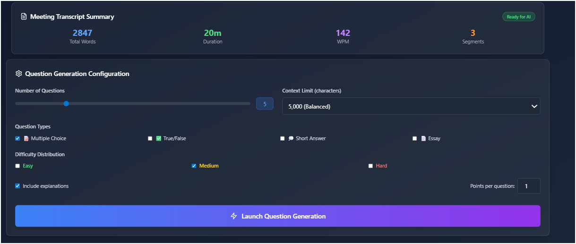Viewport: 576px width, 244px height.
Task: Tick the Short Answer checkbox
Action: 283,139
